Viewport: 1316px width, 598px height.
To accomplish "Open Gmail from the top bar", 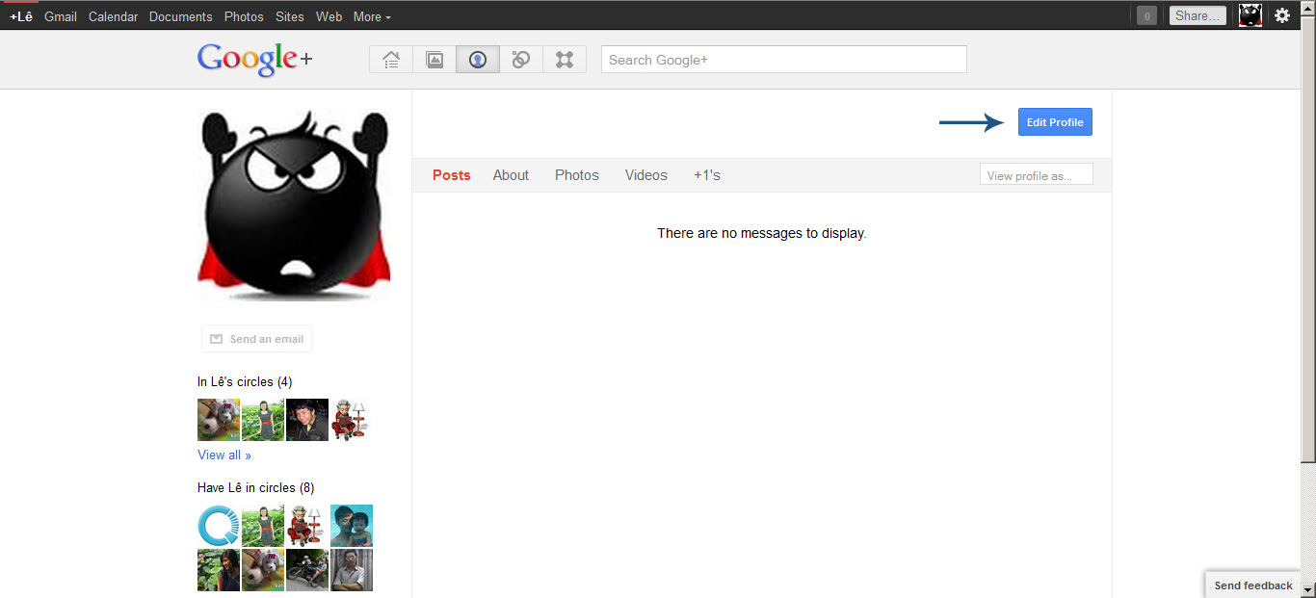I will [61, 16].
